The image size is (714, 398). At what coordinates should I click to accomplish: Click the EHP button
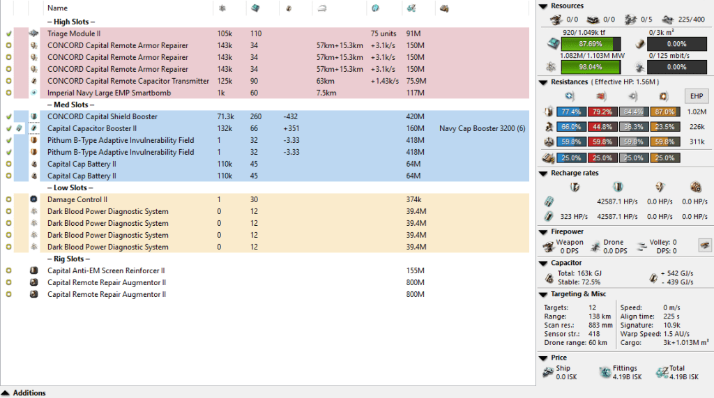point(697,96)
